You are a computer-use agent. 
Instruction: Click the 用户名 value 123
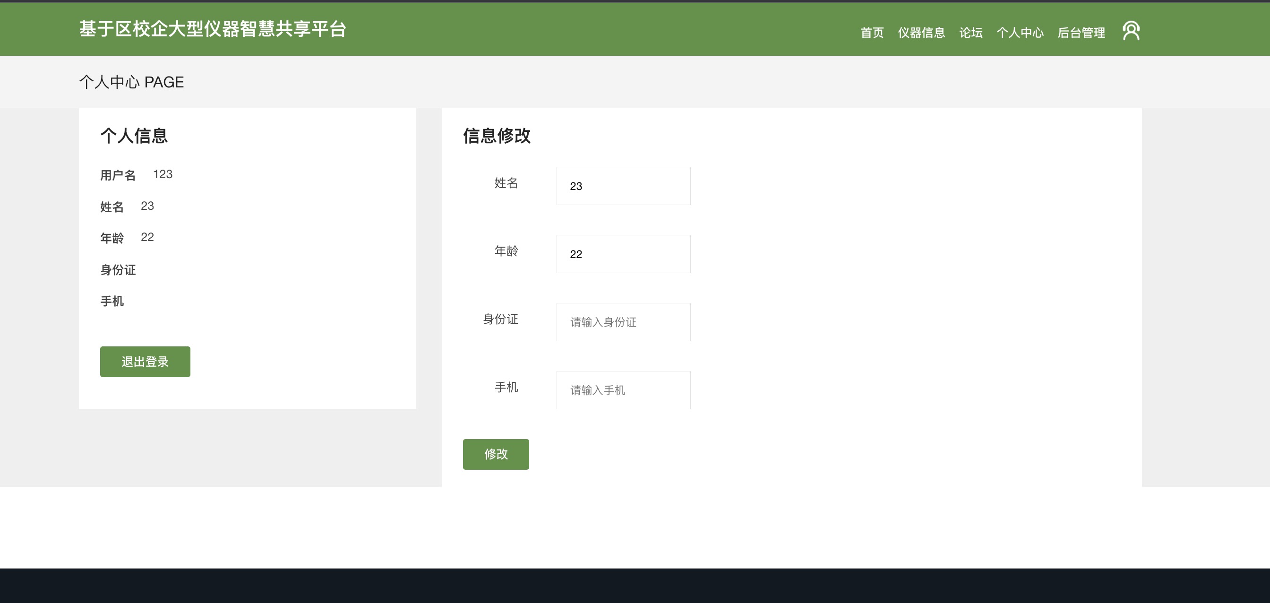pos(163,174)
